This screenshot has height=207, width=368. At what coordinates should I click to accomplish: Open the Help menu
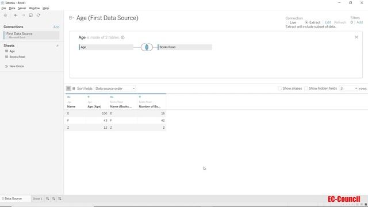(46, 8)
